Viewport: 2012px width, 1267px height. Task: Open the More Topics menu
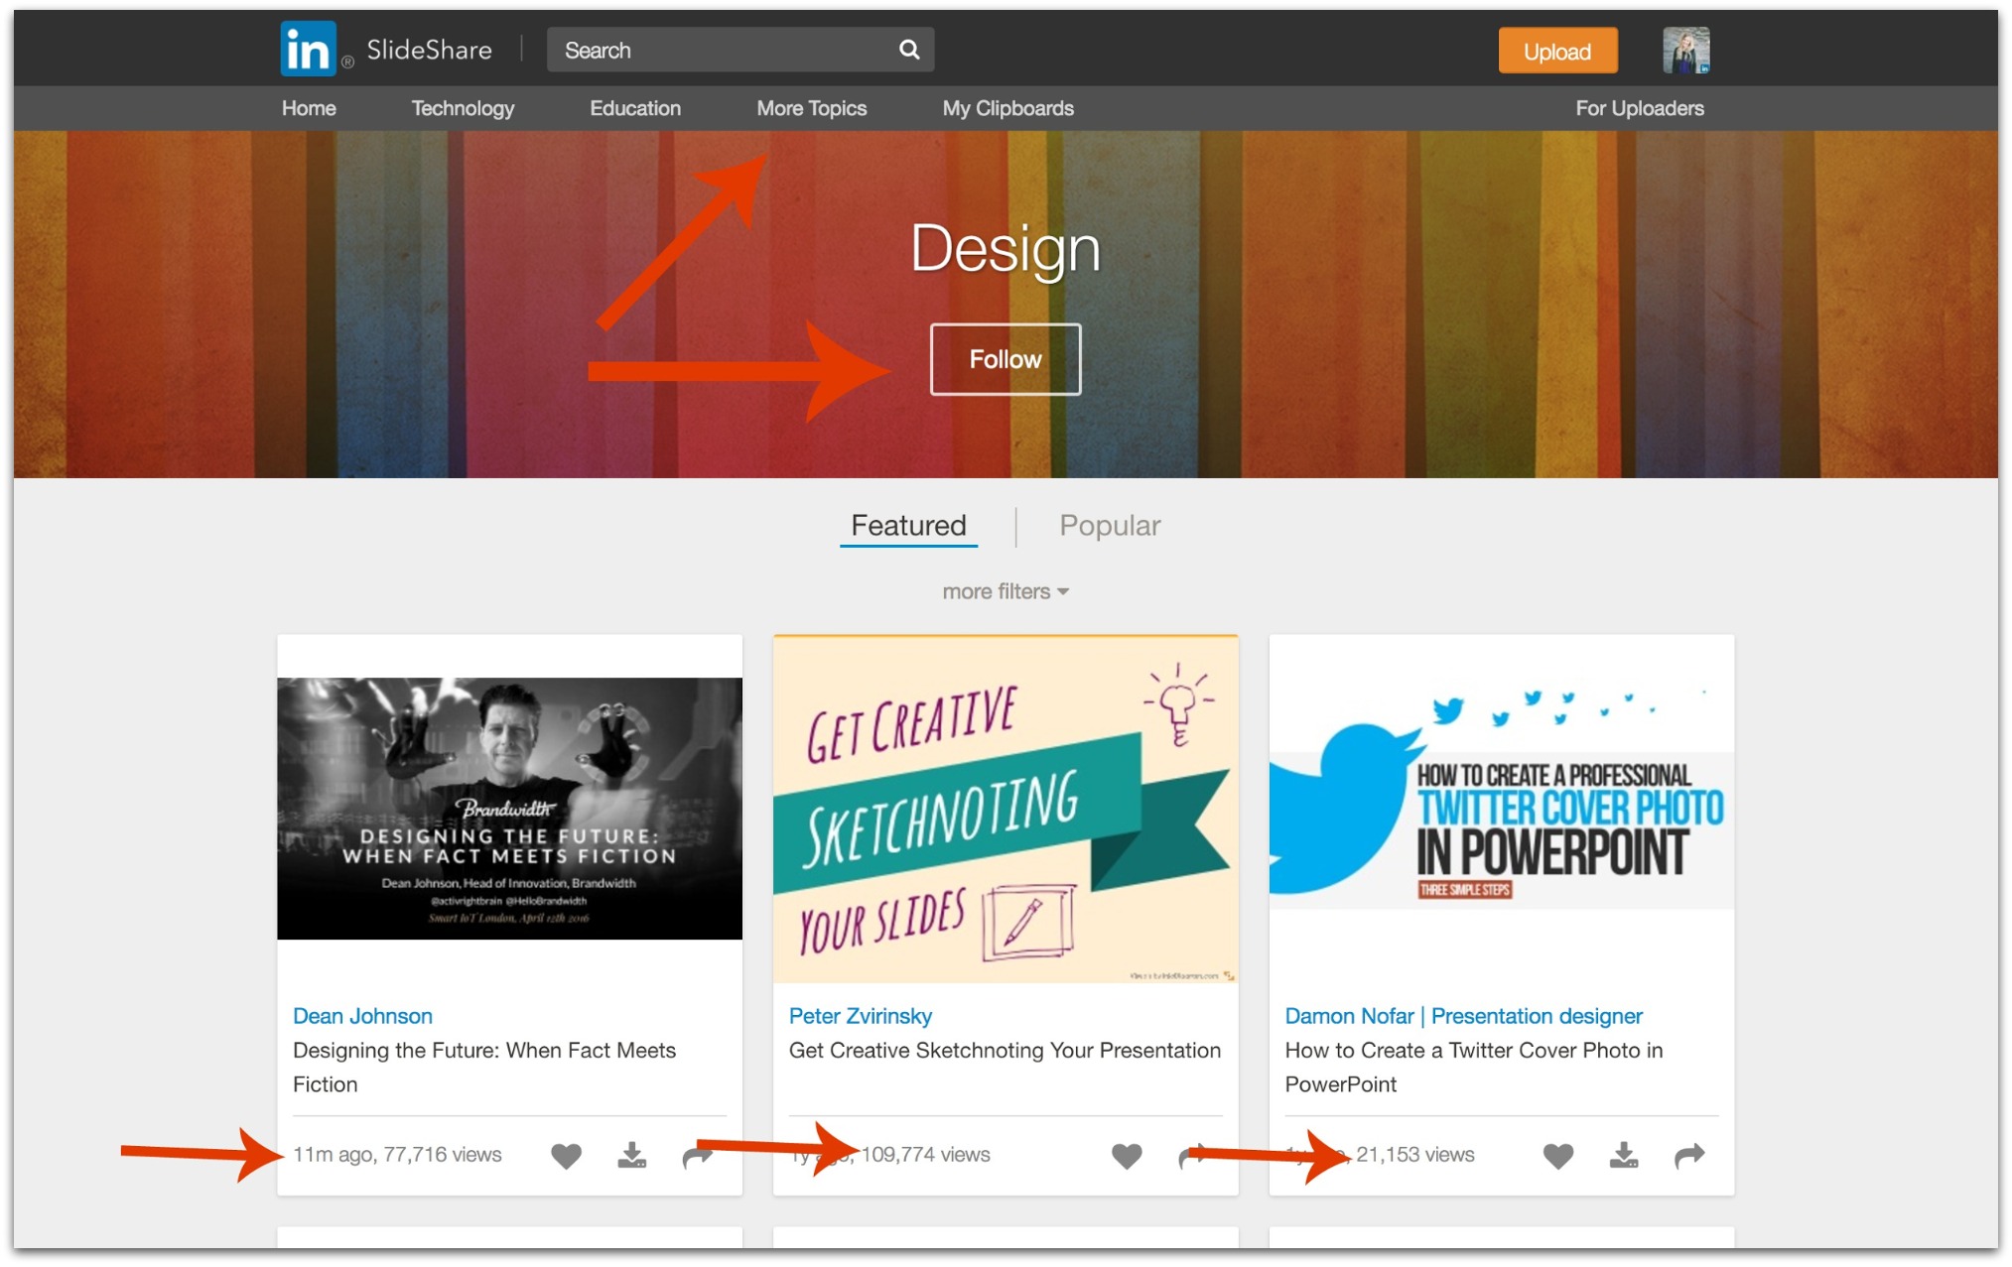811,108
